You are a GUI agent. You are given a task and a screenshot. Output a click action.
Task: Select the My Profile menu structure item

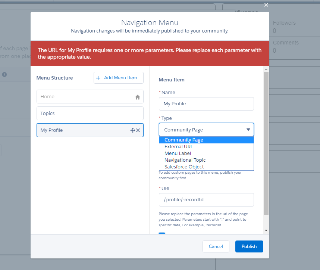pos(90,130)
